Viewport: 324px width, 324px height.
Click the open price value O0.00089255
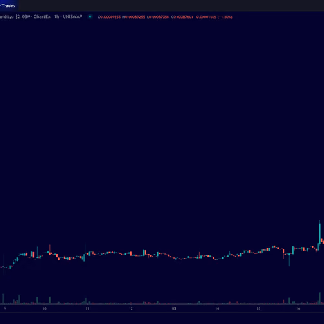click(109, 17)
